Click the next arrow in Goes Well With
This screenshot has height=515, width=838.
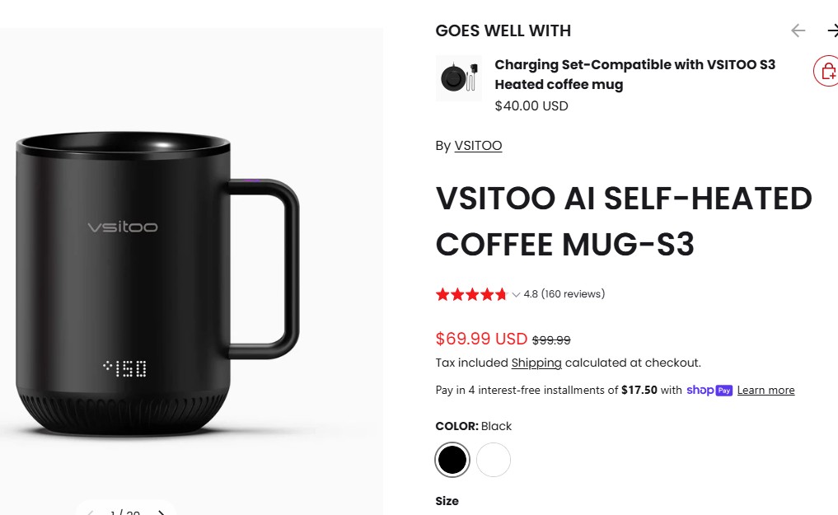832,30
